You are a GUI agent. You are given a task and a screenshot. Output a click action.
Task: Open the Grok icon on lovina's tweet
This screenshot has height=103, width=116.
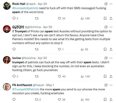(106, 58)
